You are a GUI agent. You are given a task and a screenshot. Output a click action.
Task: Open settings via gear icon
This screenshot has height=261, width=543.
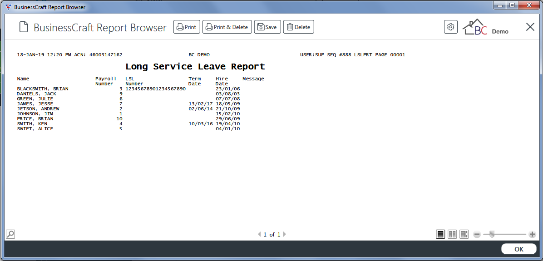pos(450,27)
